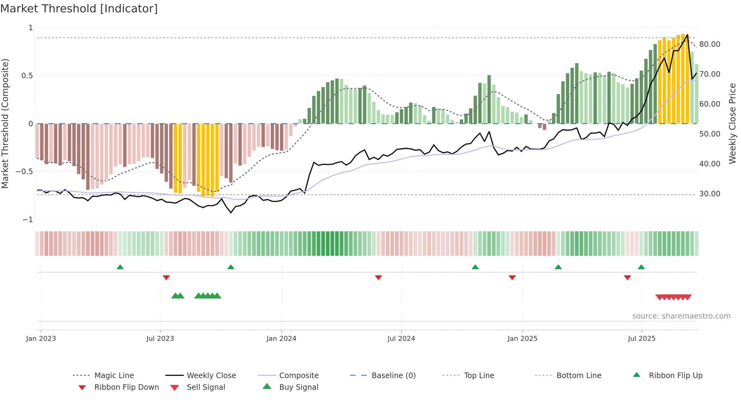Toggle the Ribbon Flip Down legend entry
The image size is (741, 416).
coord(119,387)
